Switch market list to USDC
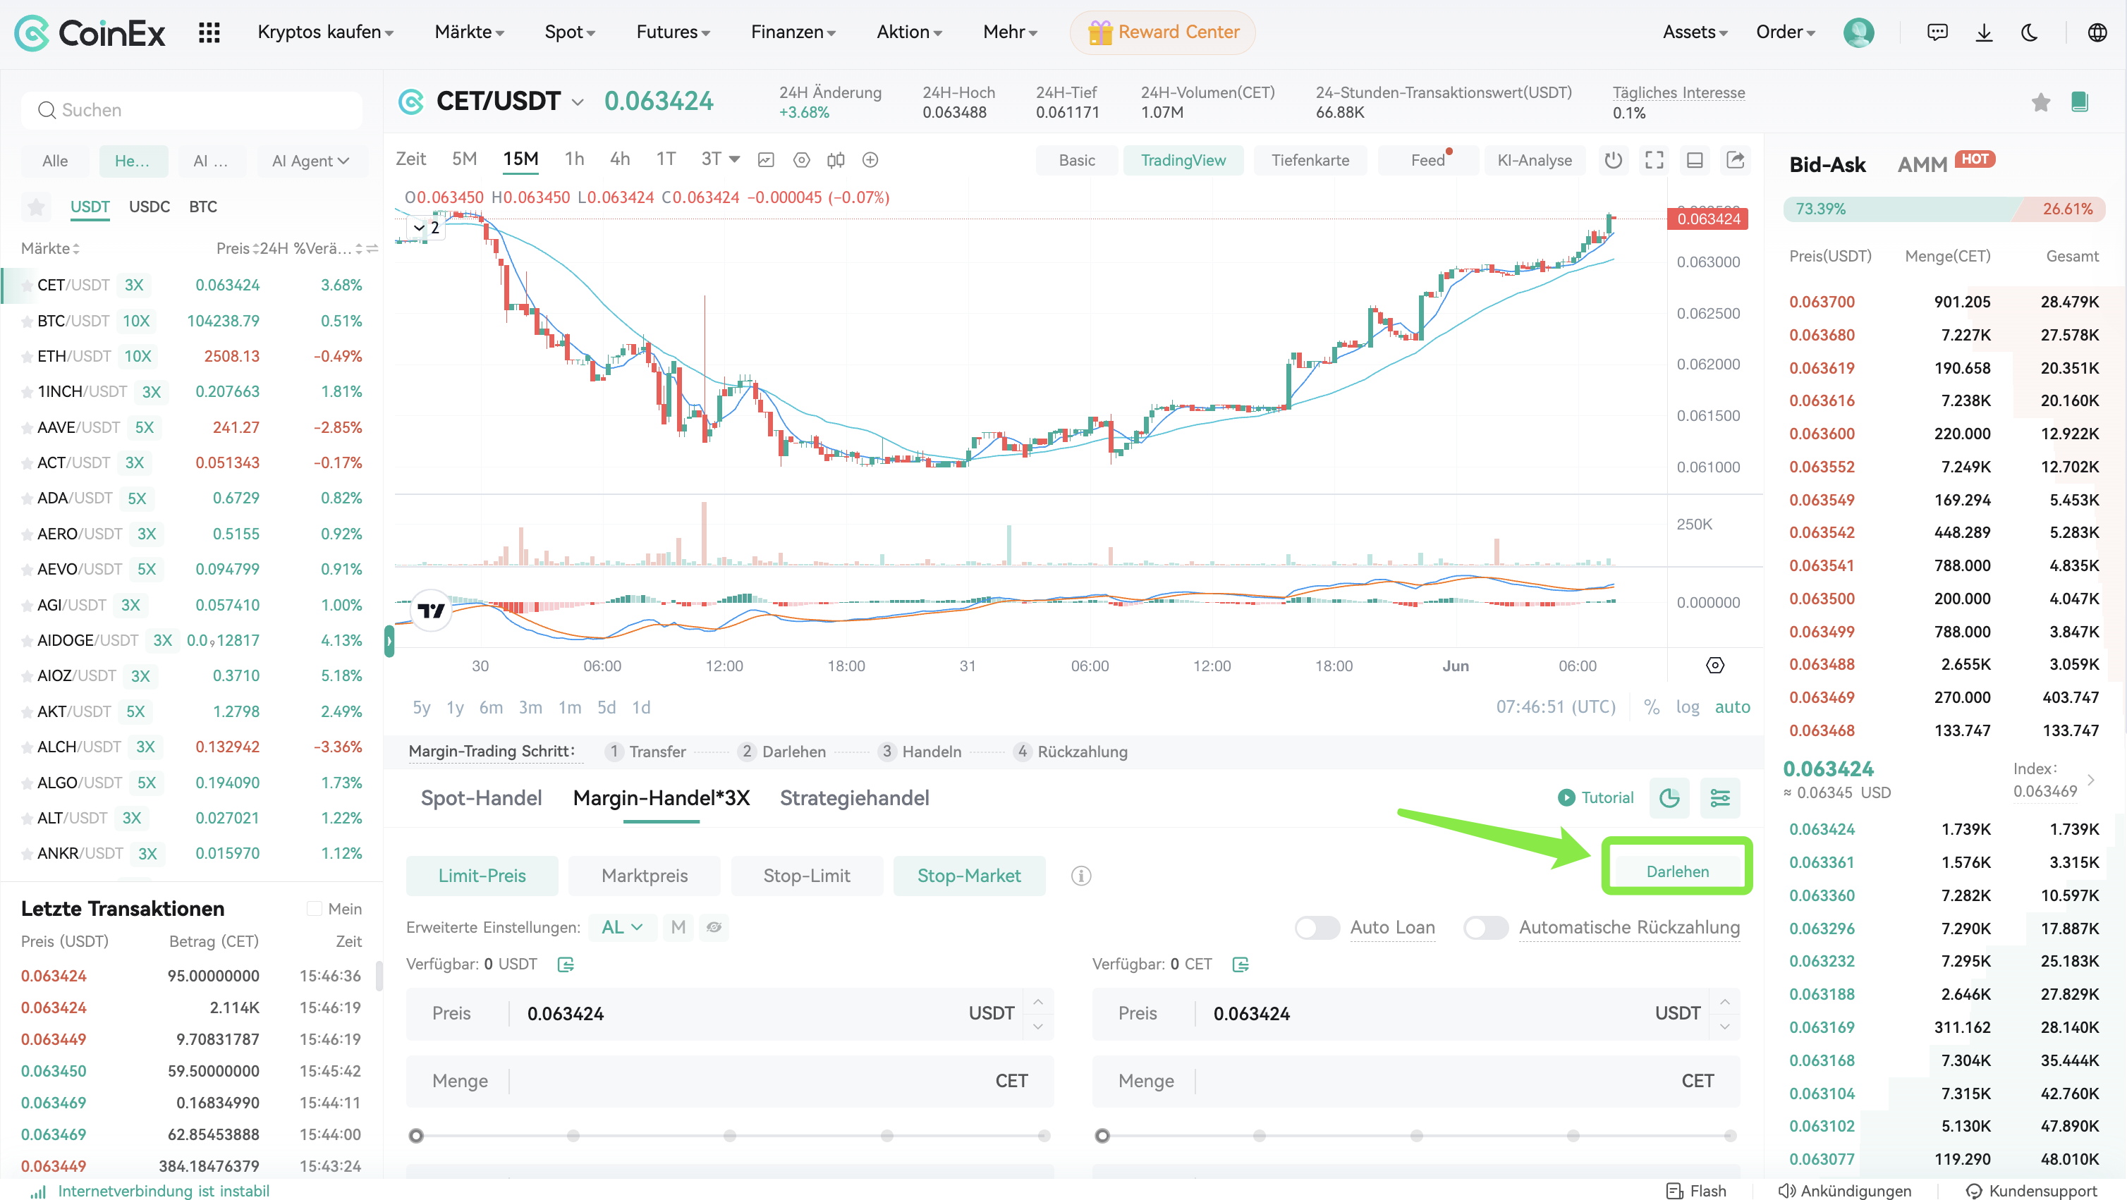The width and height of the screenshot is (2127, 1200). (150, 207)
